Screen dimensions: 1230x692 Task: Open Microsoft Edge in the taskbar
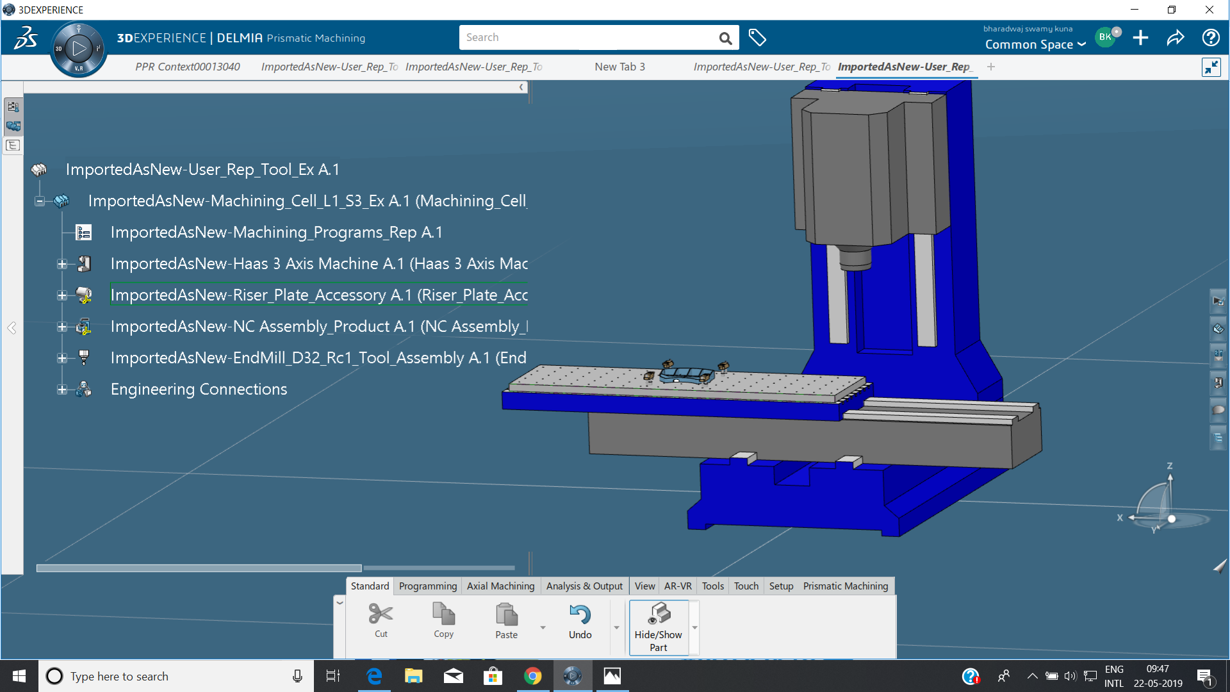pos(374,676)
